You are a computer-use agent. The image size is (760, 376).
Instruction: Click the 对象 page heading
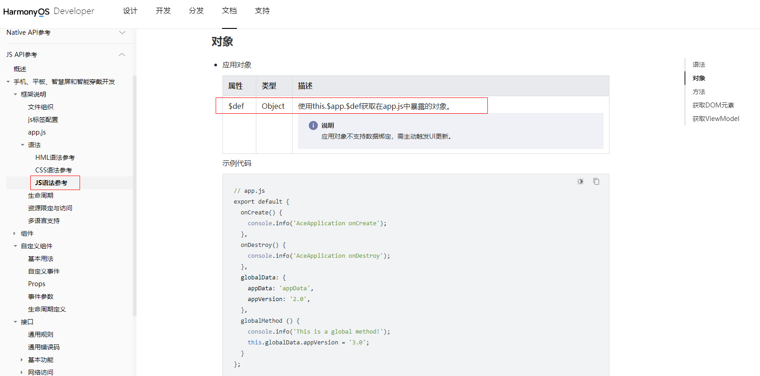click(x=222, y=42)
